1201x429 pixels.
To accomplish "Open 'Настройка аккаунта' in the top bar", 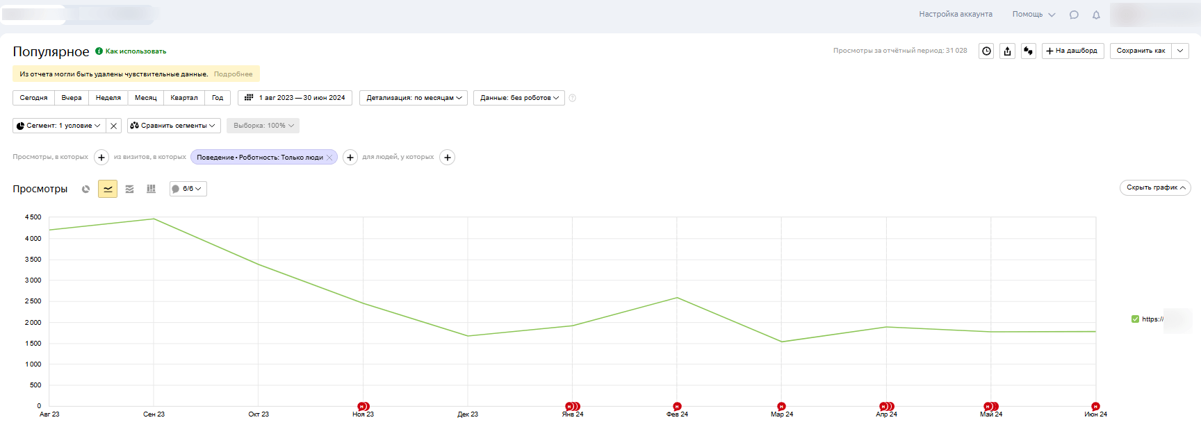I will tap(956, 15).
